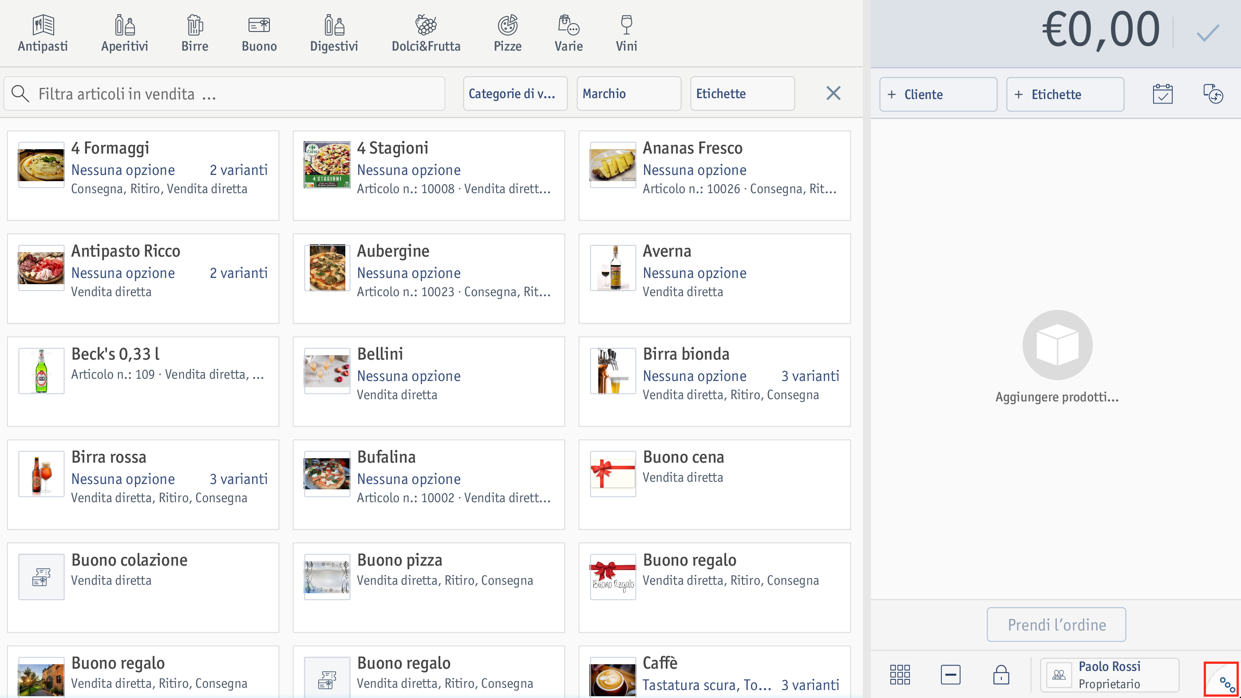This screenshot has width=1241, height=698.
Task: Clear filters with the X icon
Action: tap(833, 93)
